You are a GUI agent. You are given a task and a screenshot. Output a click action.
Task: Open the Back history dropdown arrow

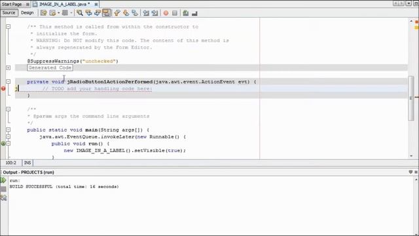[58, 13]
